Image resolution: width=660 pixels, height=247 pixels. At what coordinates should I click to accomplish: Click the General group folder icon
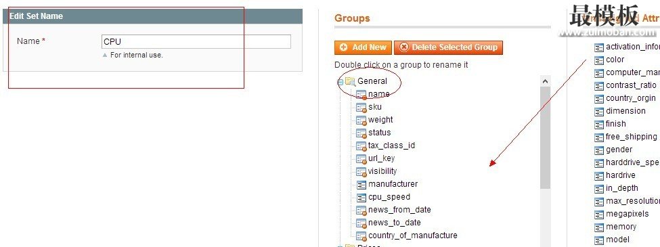(350, 81)
